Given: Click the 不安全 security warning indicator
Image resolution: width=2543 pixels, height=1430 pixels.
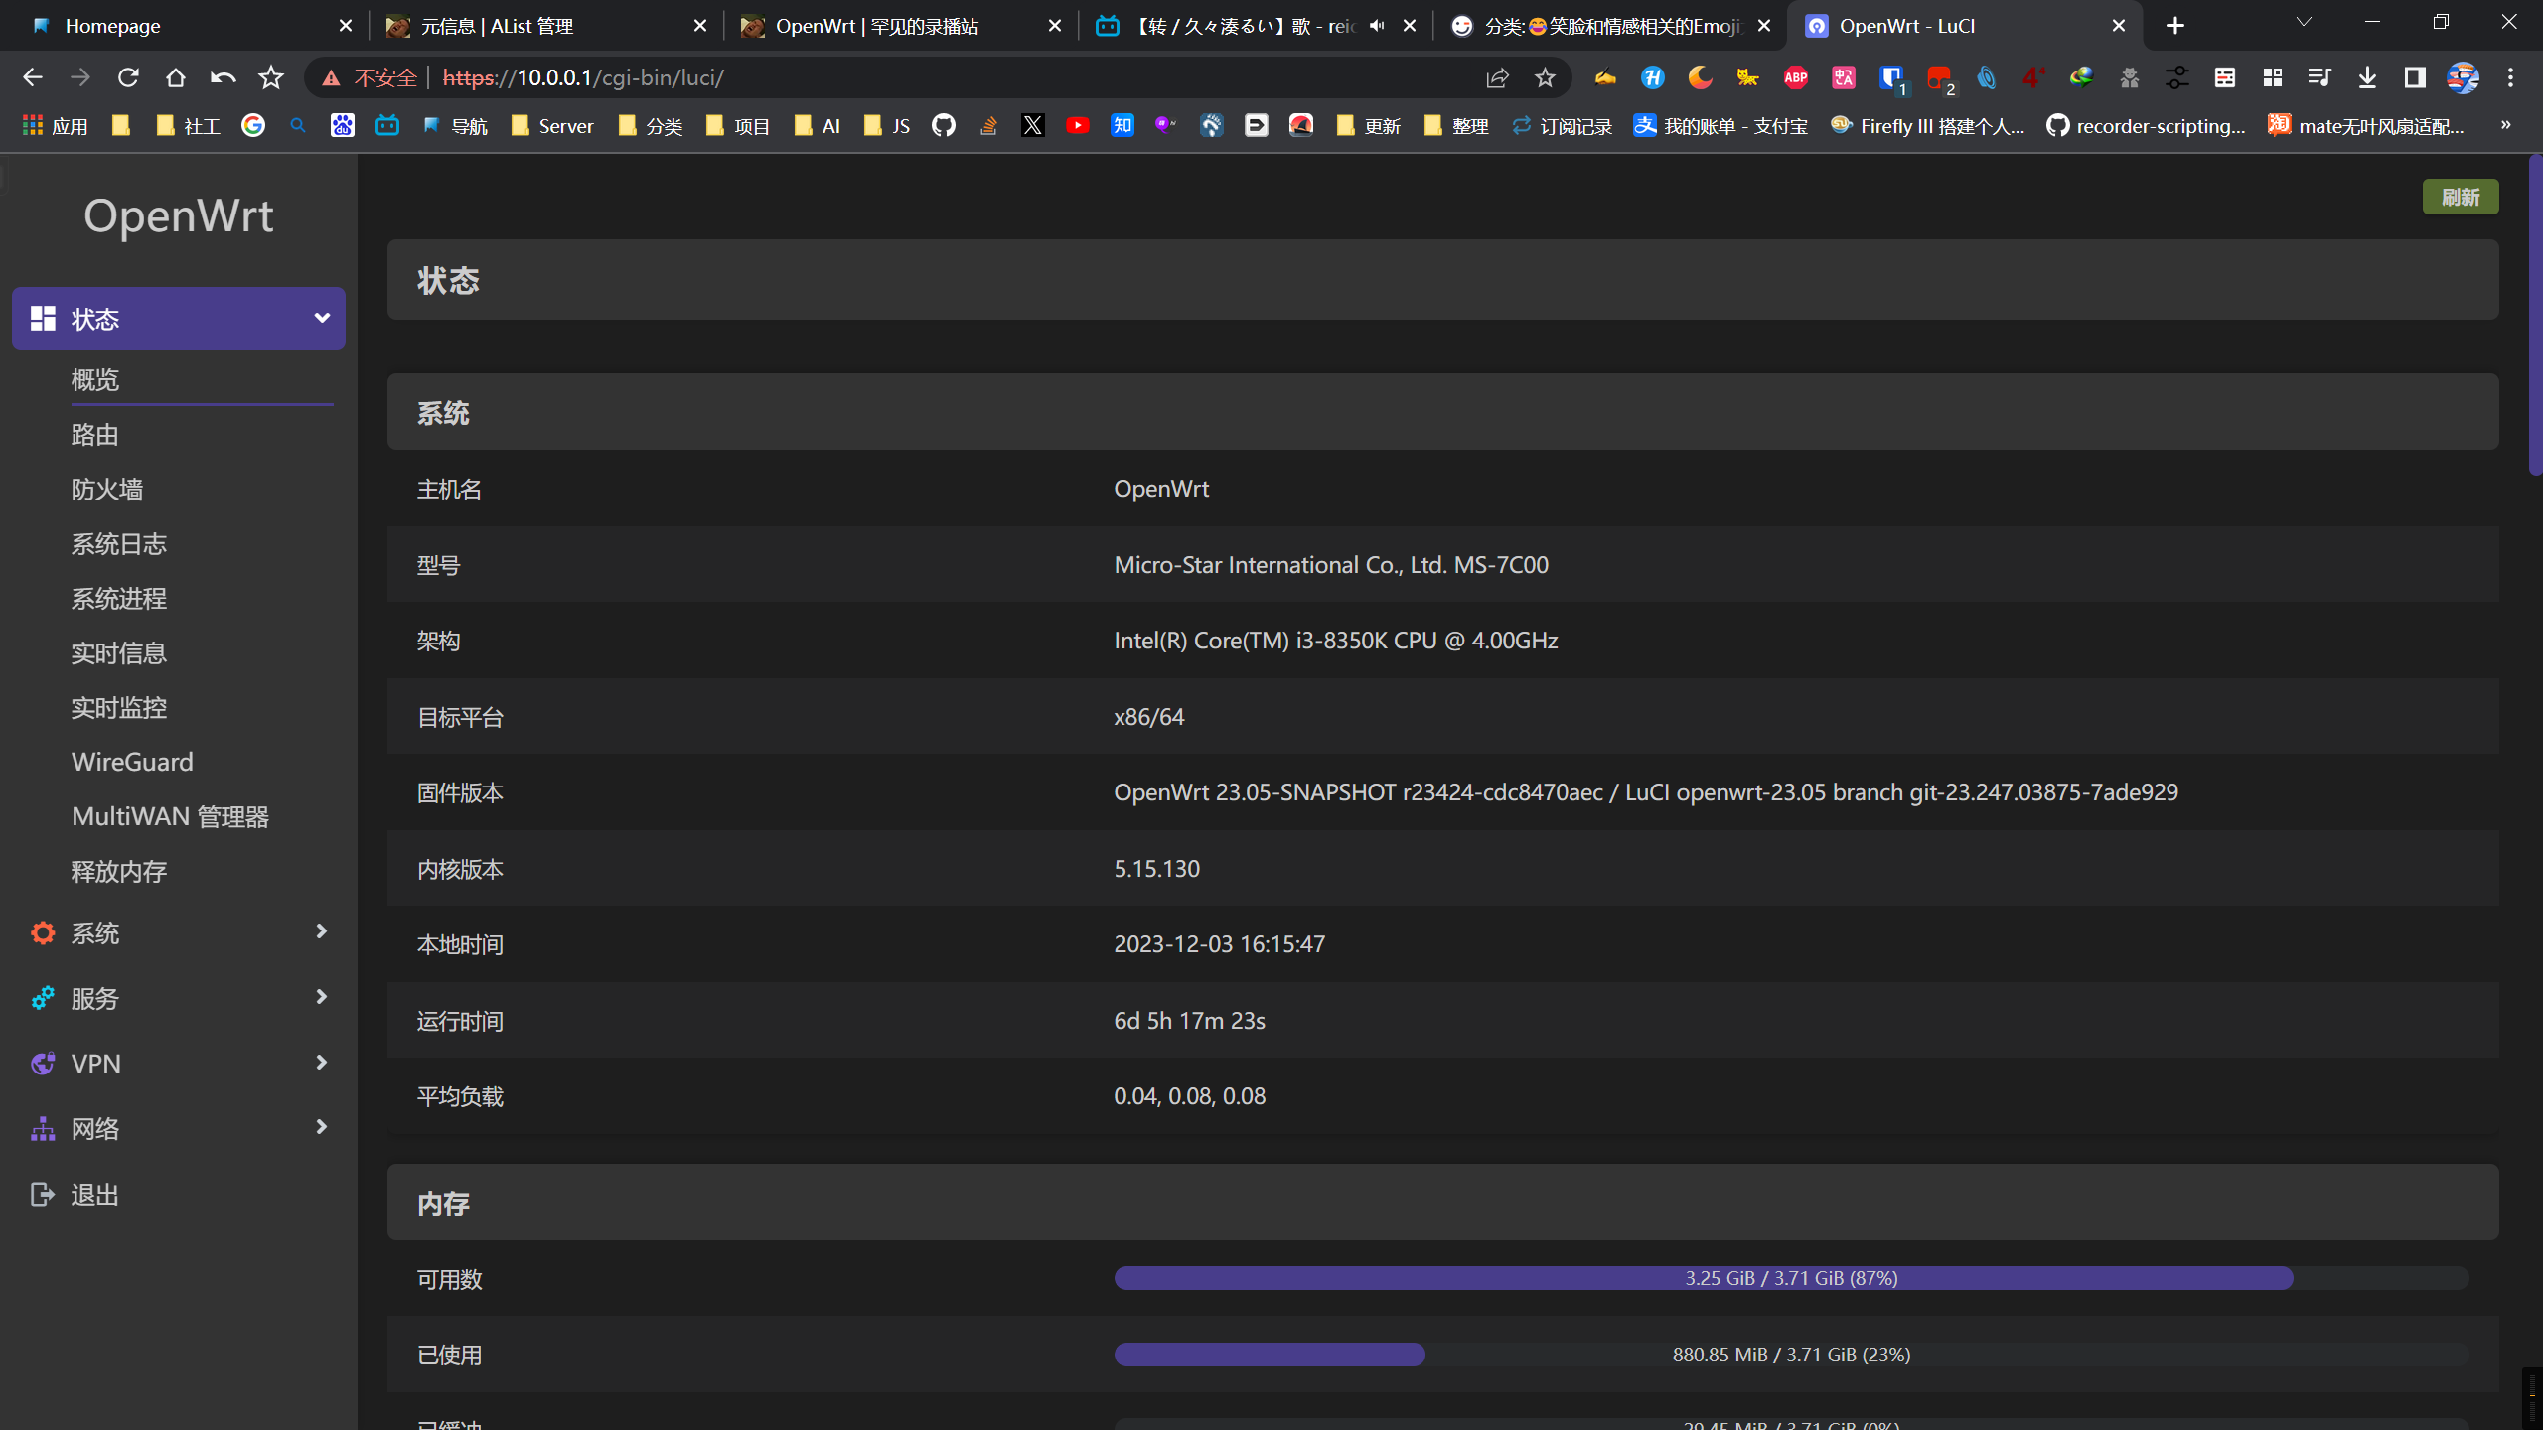Looking at the screenshot, I should 371,77.
